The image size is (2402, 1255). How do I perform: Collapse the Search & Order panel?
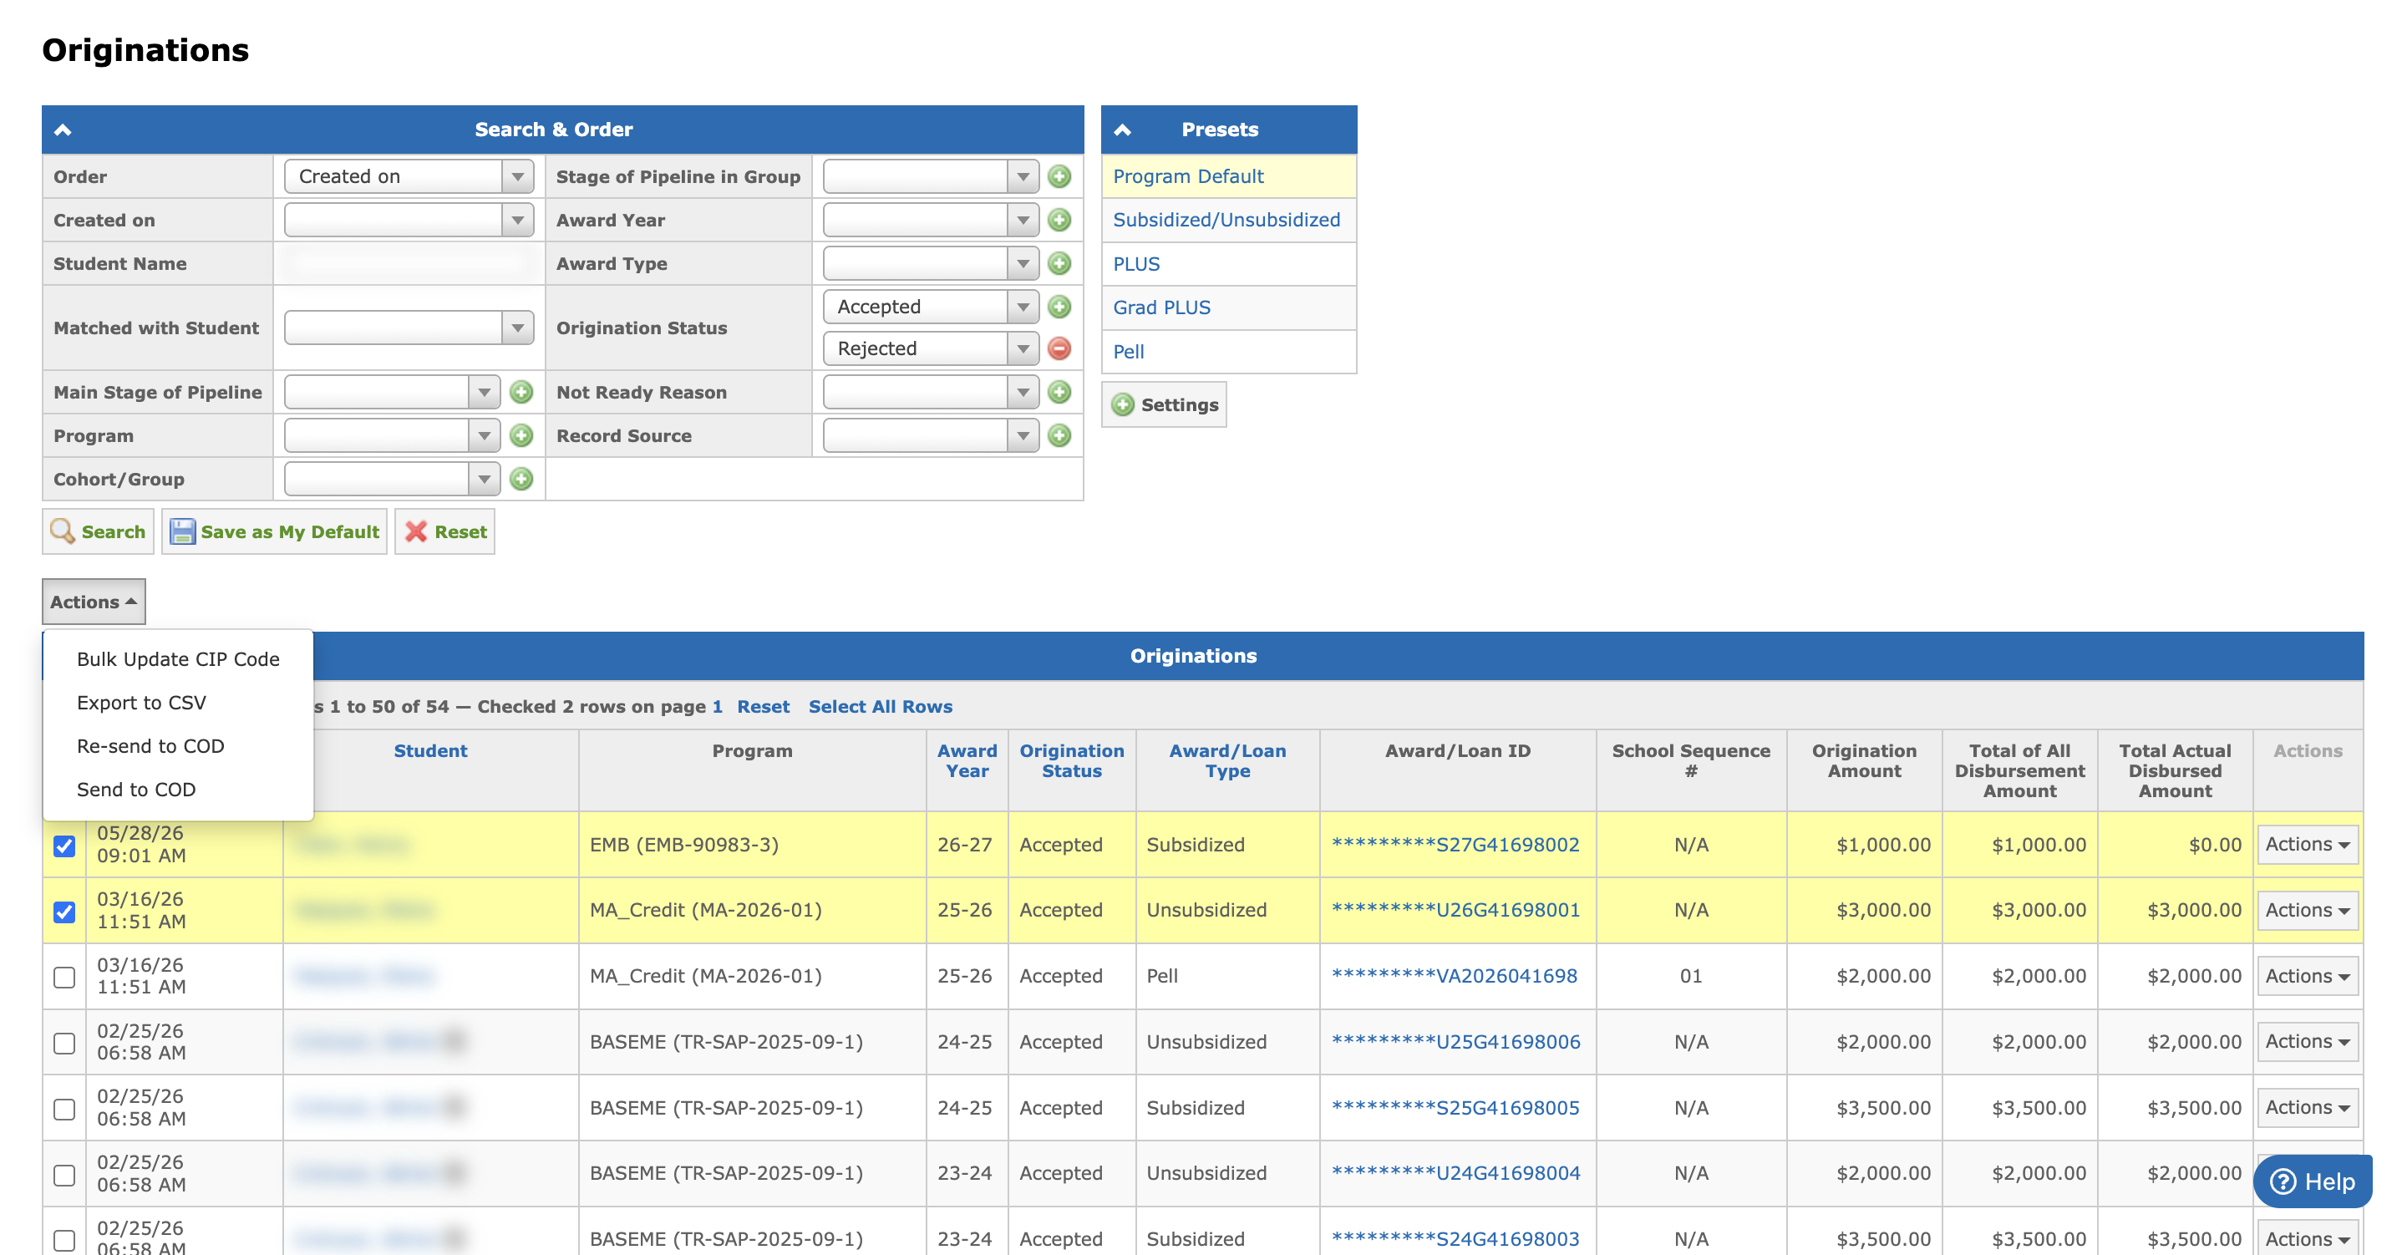63,130
